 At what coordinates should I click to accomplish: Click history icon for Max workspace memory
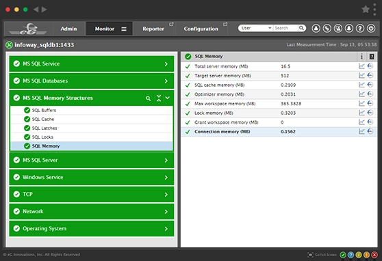[370, 103]
